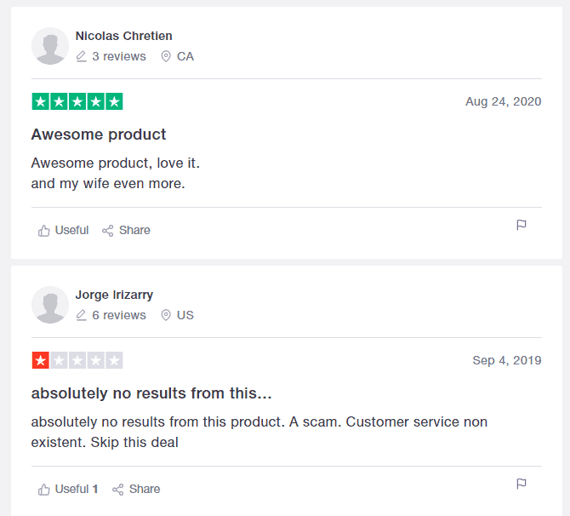Open the Awesome product review title

coord(99,135)
